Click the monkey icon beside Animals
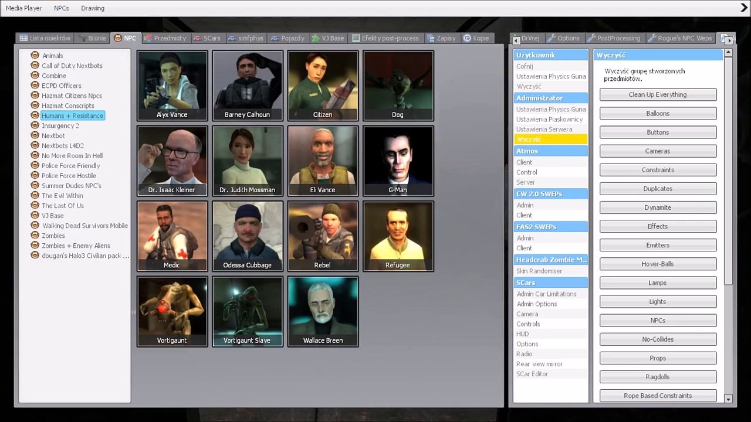The height and width of the screenshot is (422, 751). (x=35, y=56)
